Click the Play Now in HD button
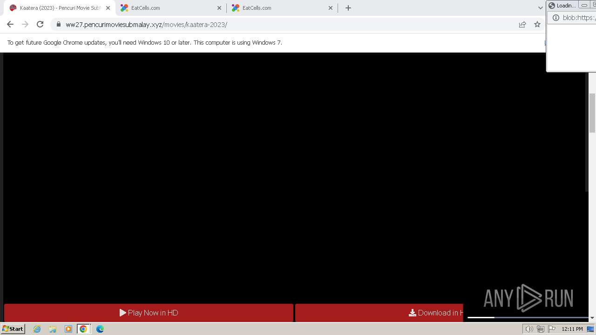The height and width of the screenshot is (335, 596). tap(149, 313)
